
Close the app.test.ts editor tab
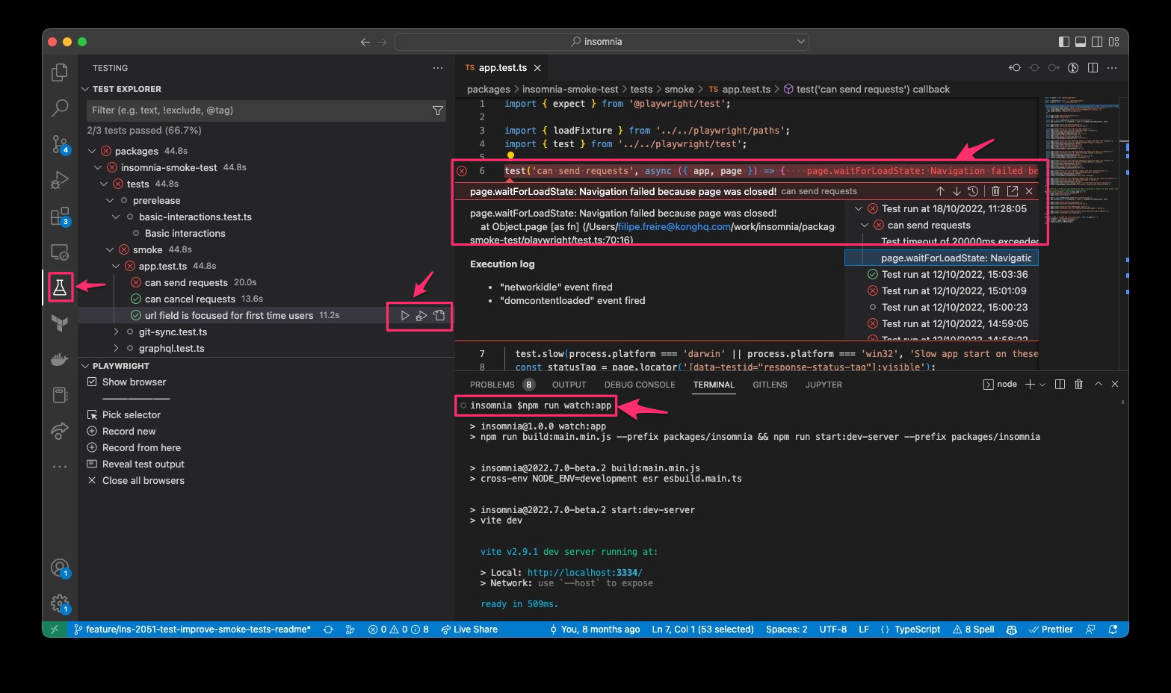(537, 68)
